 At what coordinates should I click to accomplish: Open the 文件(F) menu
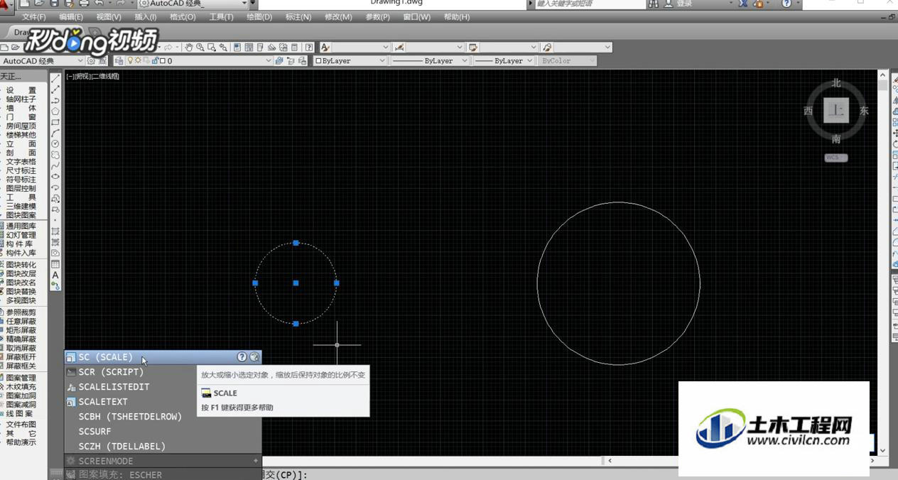point(34,17)
